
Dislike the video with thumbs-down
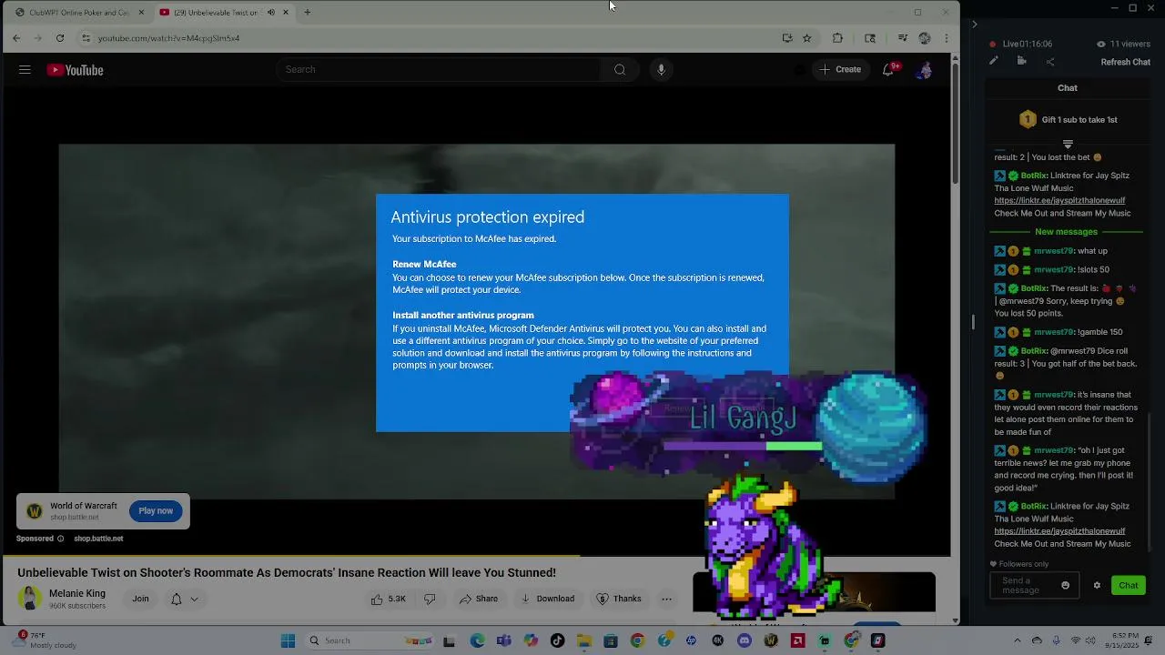pos(430,599)
